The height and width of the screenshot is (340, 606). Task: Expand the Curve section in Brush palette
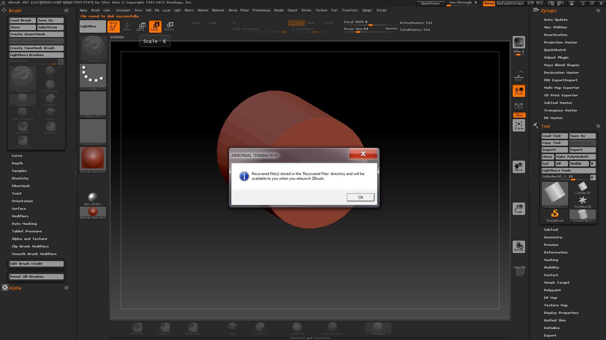pos(17,156)
